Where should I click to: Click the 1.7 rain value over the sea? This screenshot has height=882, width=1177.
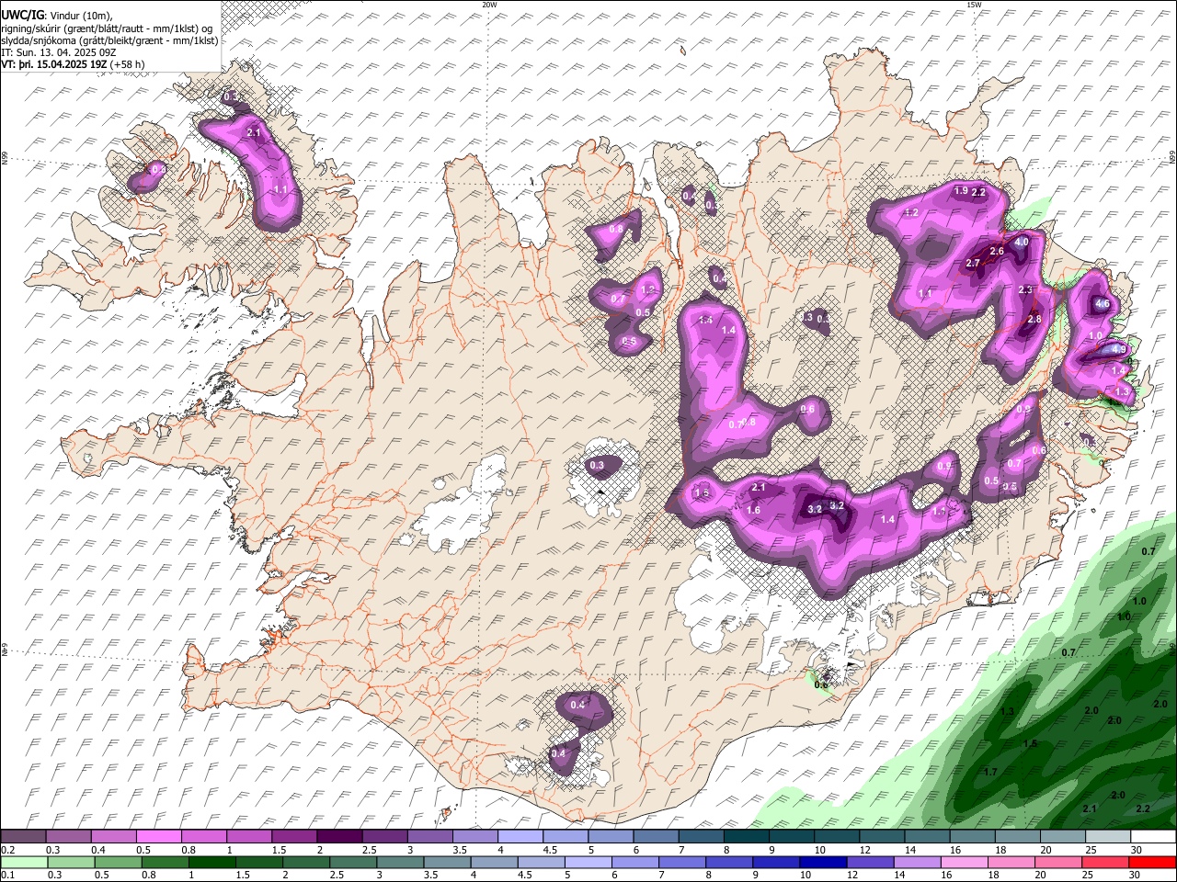[989, 772]
